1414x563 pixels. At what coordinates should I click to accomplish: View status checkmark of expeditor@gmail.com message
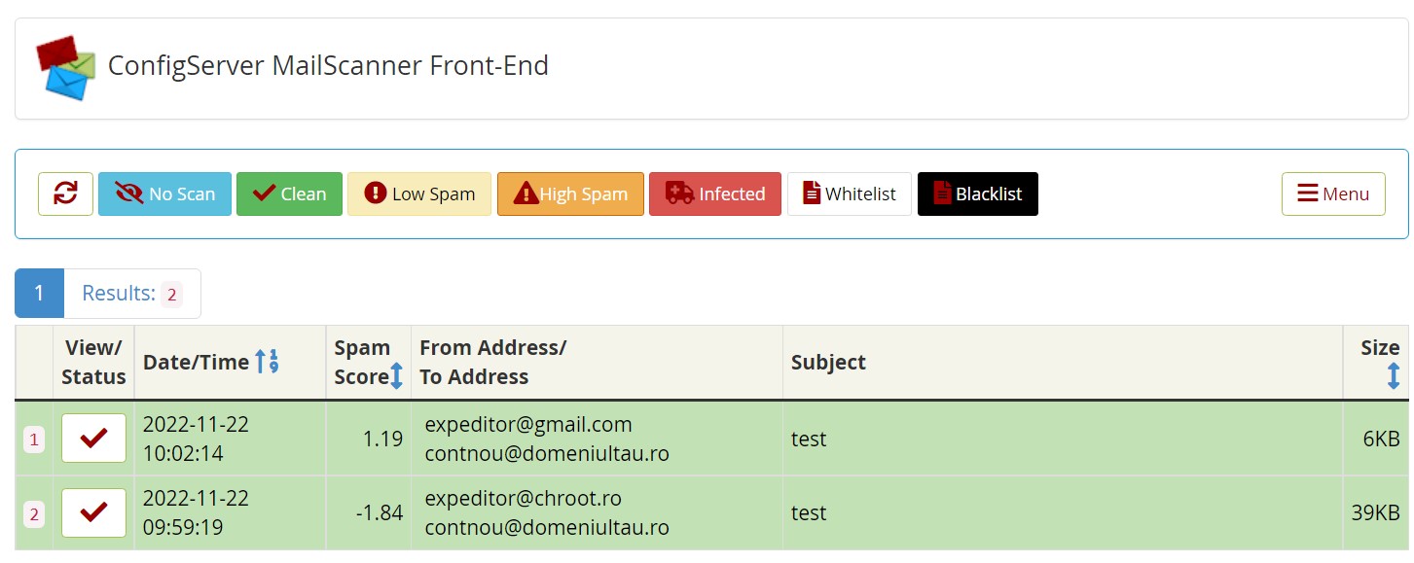tap(93, 439)
